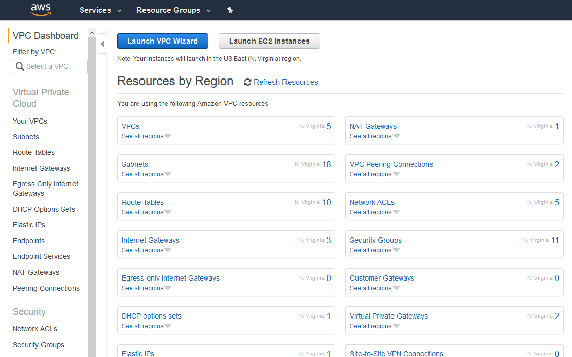Open Peering Connections in the sidebar
Screen dimensions: 572x357
tap(46, 288)
